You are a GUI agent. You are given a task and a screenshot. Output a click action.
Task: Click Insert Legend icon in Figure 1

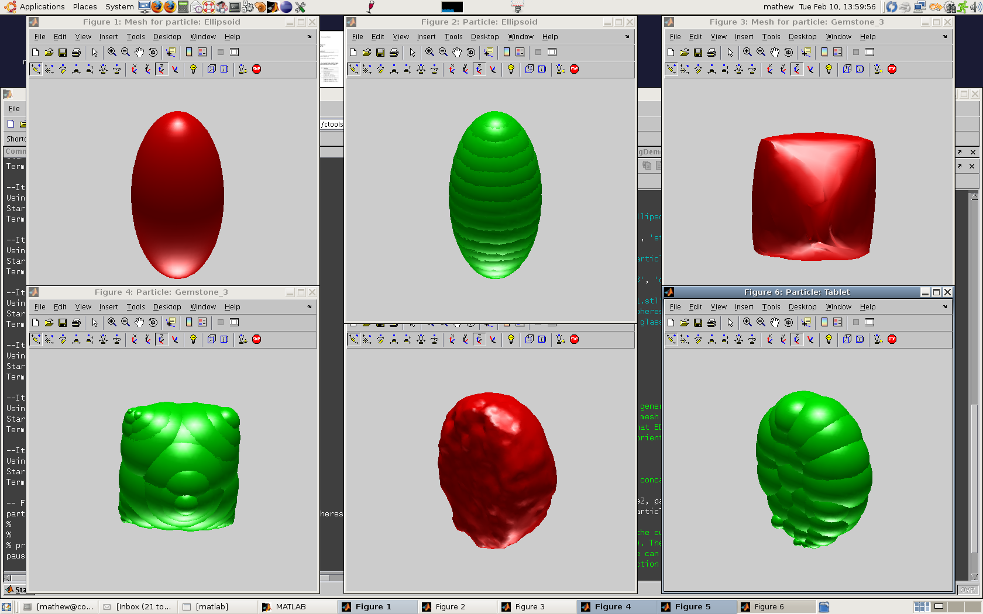202,52
